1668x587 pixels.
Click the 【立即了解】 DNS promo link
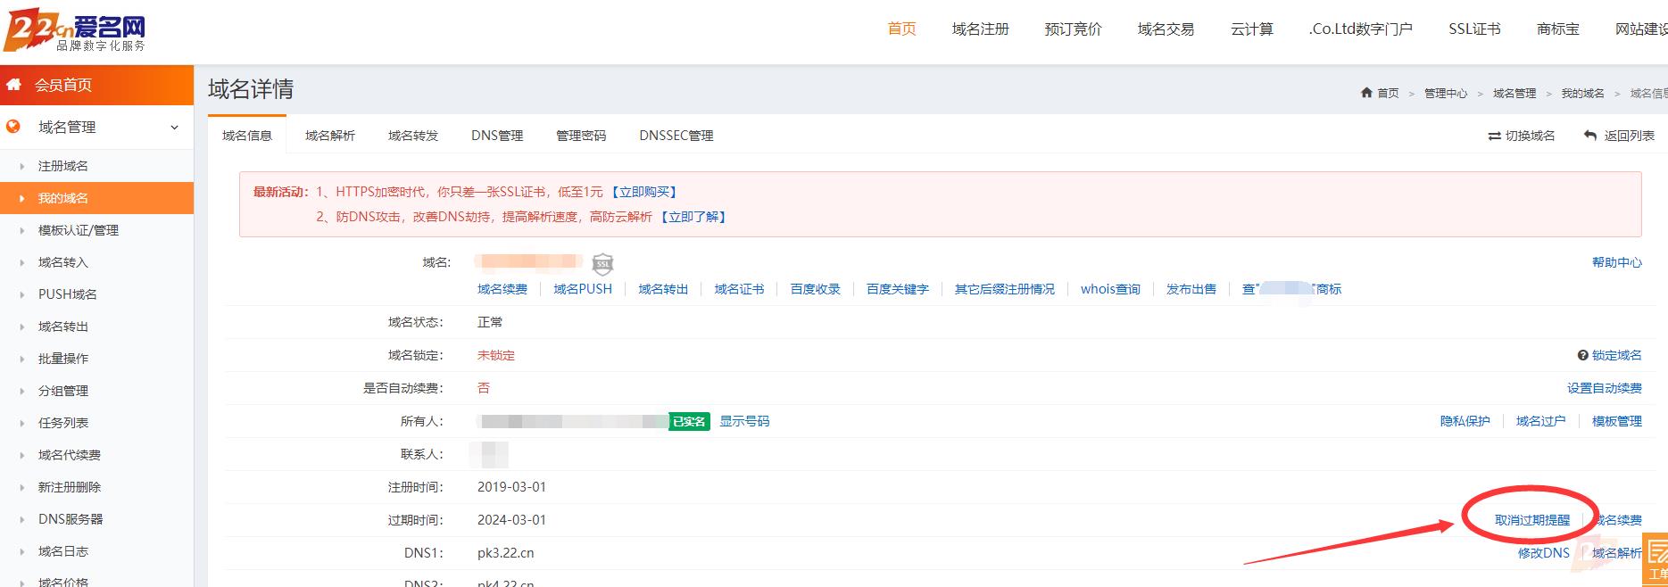693,217
